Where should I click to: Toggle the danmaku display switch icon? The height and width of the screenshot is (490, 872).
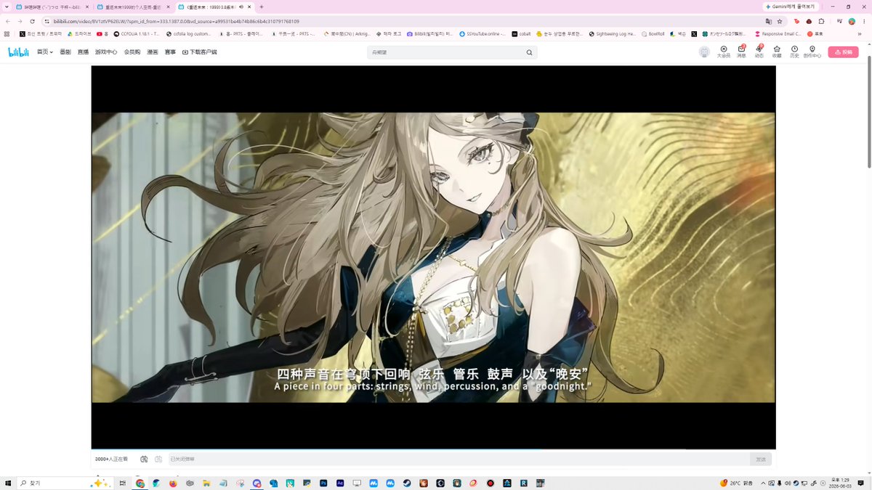[x=144, y=459]
